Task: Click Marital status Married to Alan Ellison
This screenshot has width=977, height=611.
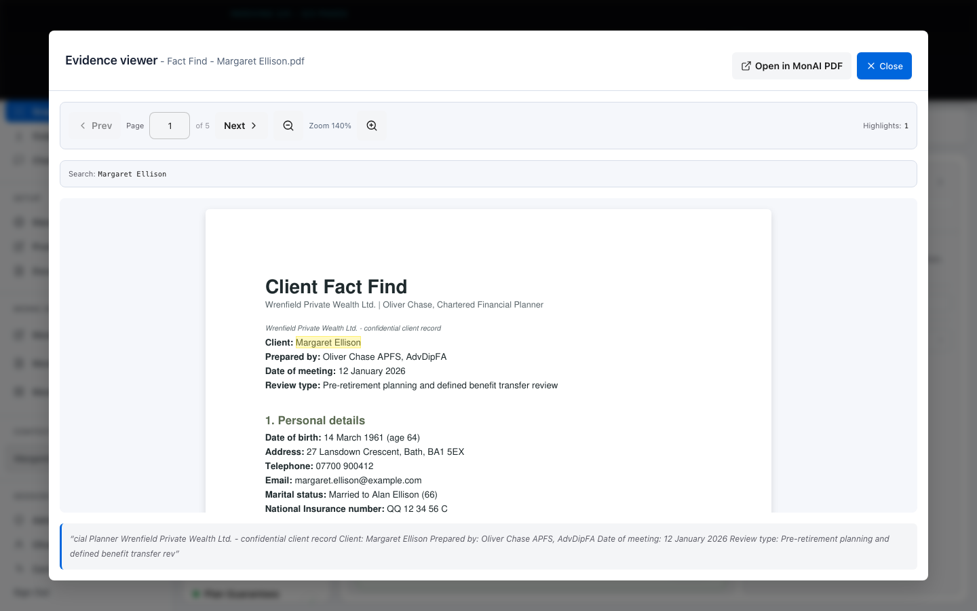Action: coord(351,495)
